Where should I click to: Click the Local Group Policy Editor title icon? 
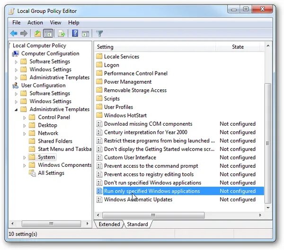point(11,11)
